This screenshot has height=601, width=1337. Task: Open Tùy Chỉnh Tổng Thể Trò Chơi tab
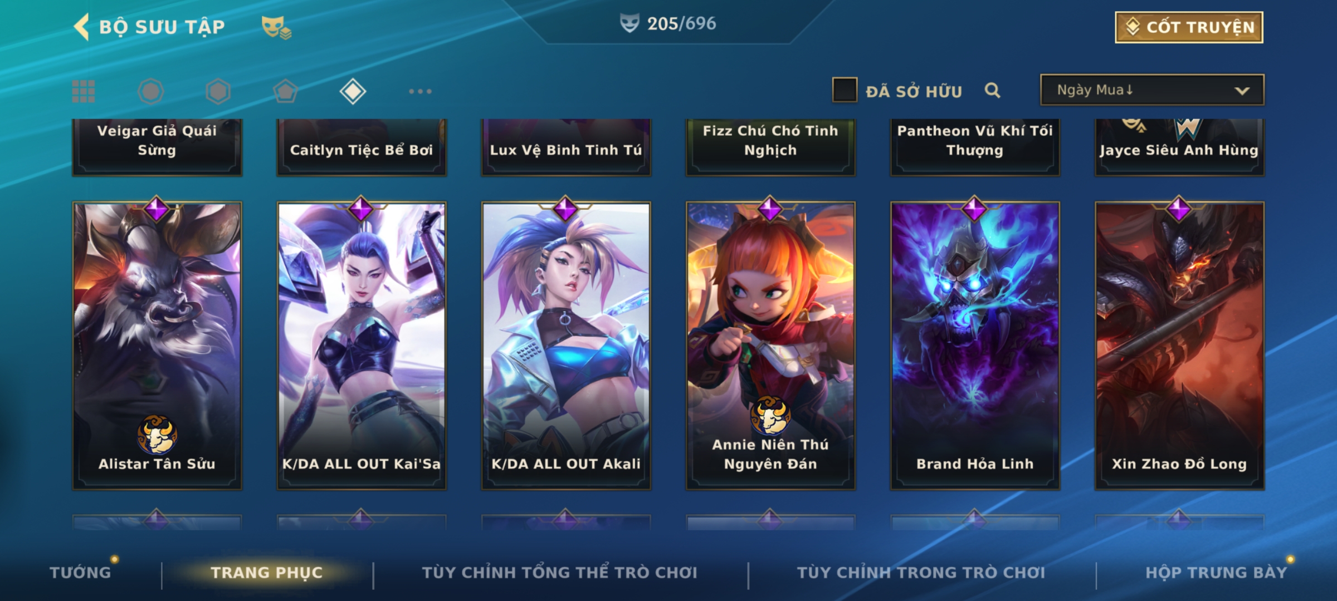pos(559,573)
